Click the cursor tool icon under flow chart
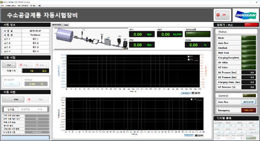 click(196, 135)
